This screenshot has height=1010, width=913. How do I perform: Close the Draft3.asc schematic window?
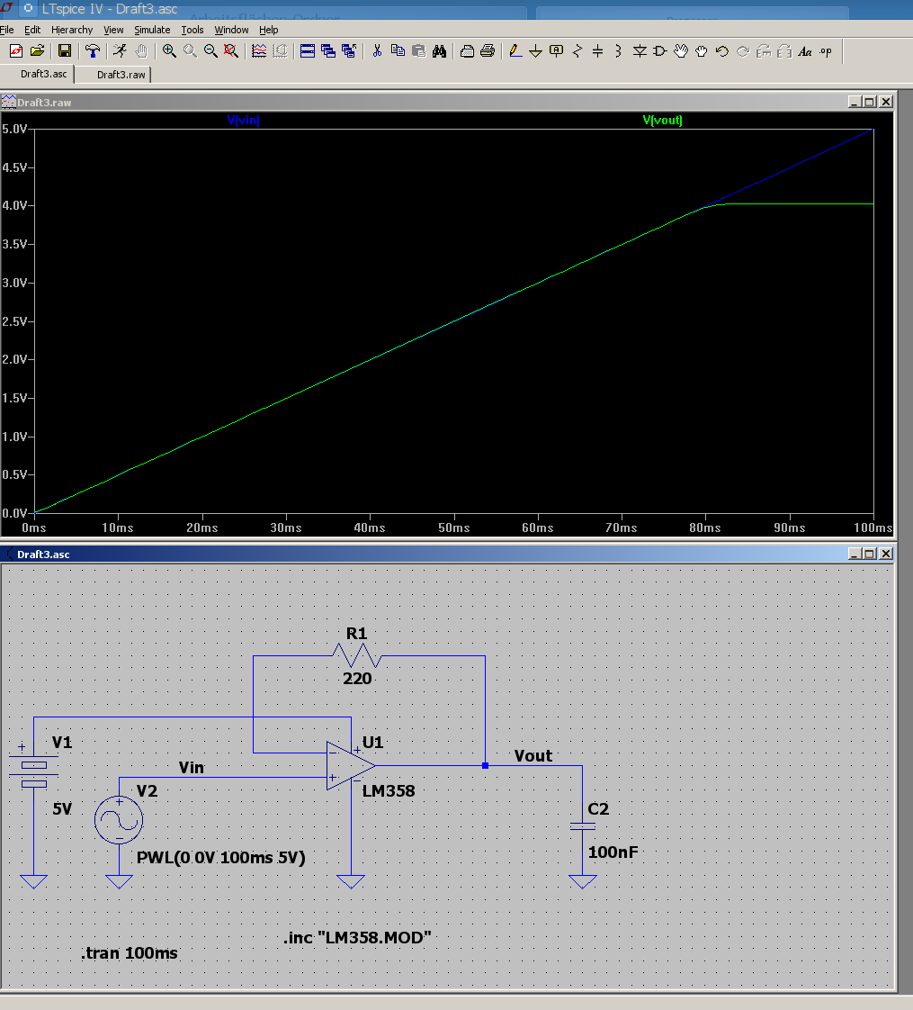[x=886, y=554]
